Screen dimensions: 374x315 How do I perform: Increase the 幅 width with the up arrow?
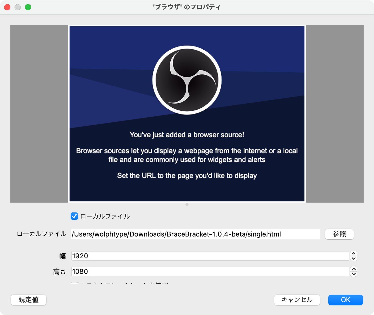point(354,253)
